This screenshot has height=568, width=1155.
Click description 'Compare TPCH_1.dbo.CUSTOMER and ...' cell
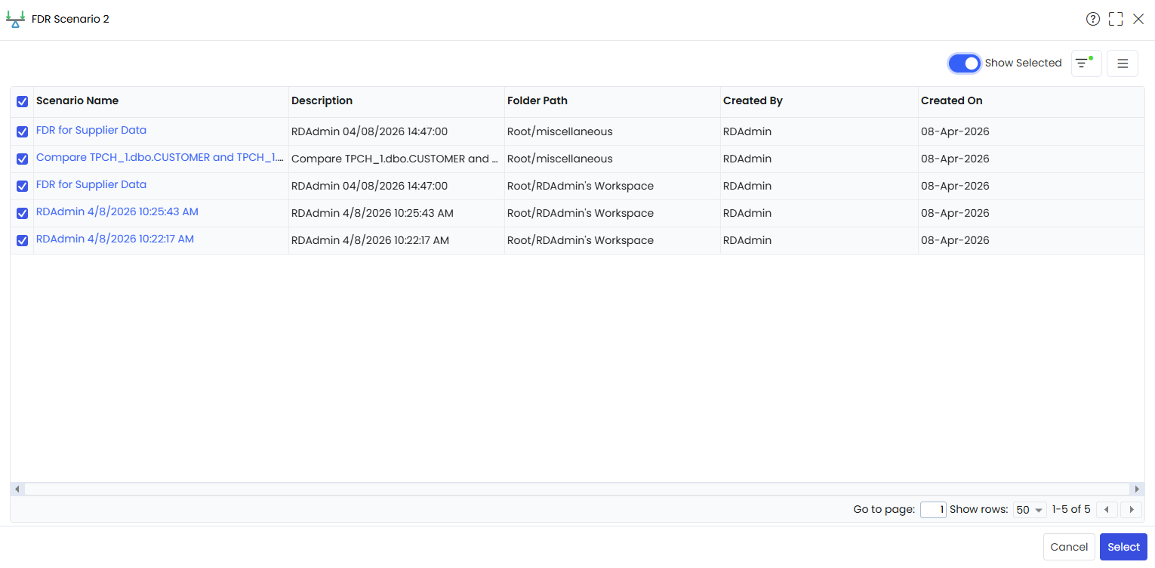click(396, 159)
